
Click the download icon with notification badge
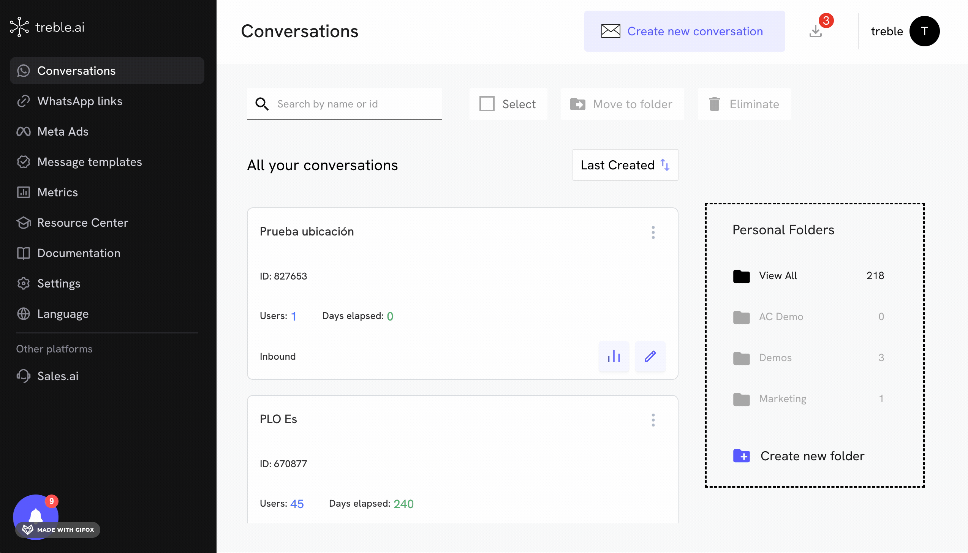816,31
